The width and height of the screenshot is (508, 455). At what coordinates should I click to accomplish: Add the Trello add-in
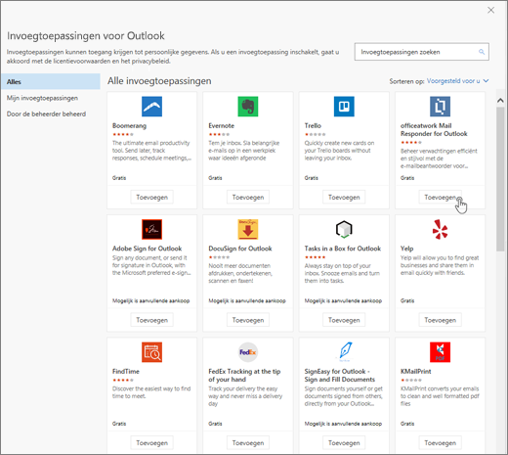click(x=344, y=198)
